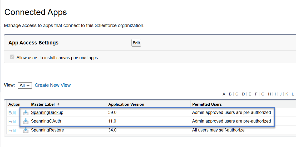Toggle Allow users to install canvas personal apps
Viewport: 296px width, 147px height.
pos(12,57)
